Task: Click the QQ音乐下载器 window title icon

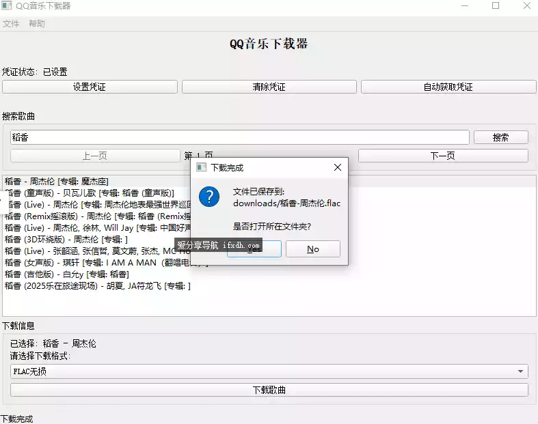Action: point(7,5)
